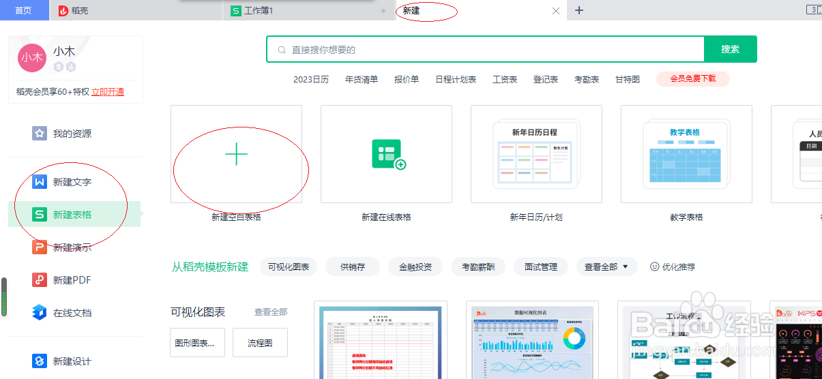Screen dimensions: 822x379
Task: Open 新建设计 from the sidebar
Action: point(74,361)
